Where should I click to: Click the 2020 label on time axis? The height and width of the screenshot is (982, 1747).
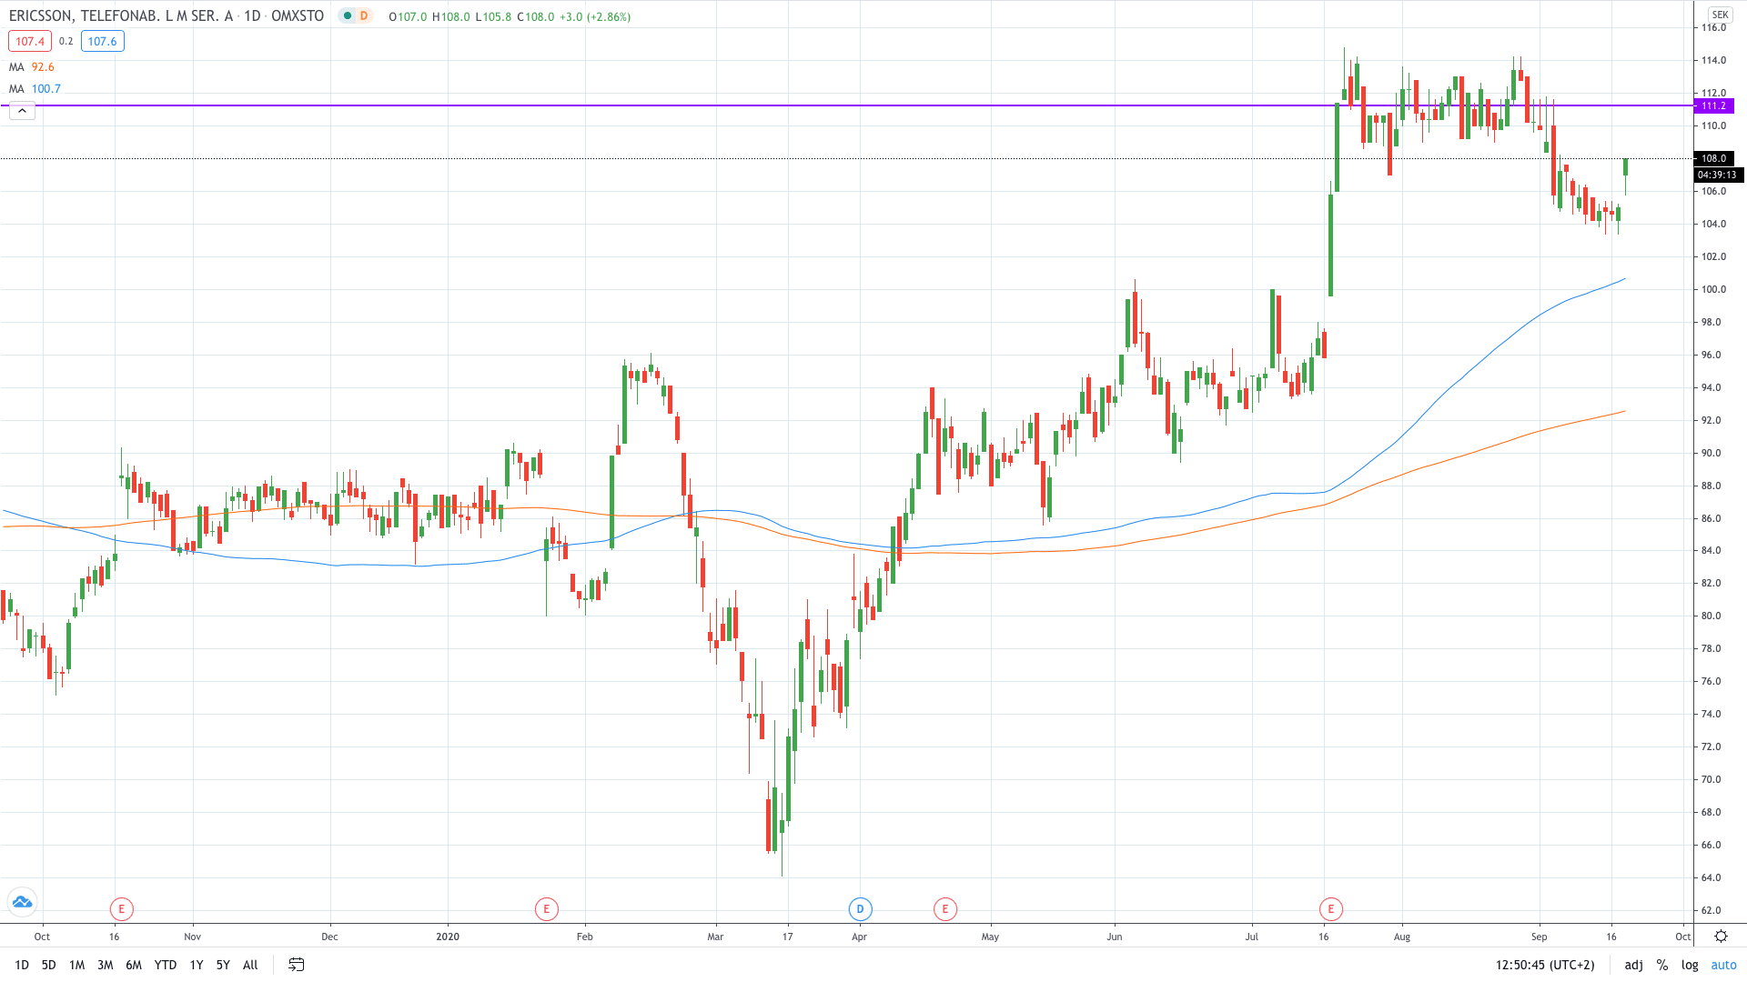[x=448, y=937]
